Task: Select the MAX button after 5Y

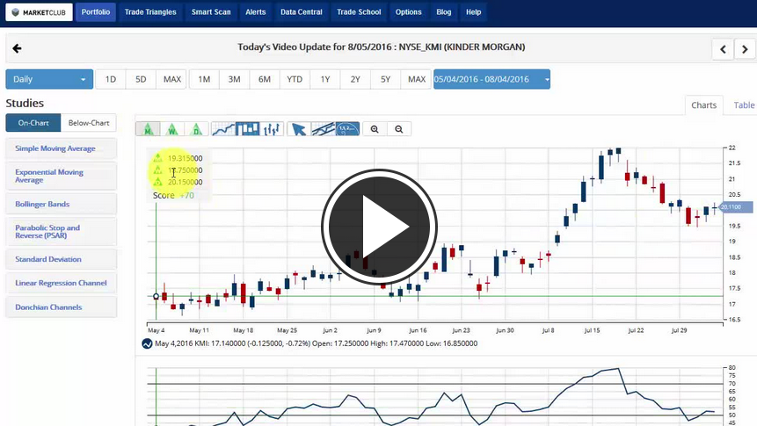Action: 417,79
